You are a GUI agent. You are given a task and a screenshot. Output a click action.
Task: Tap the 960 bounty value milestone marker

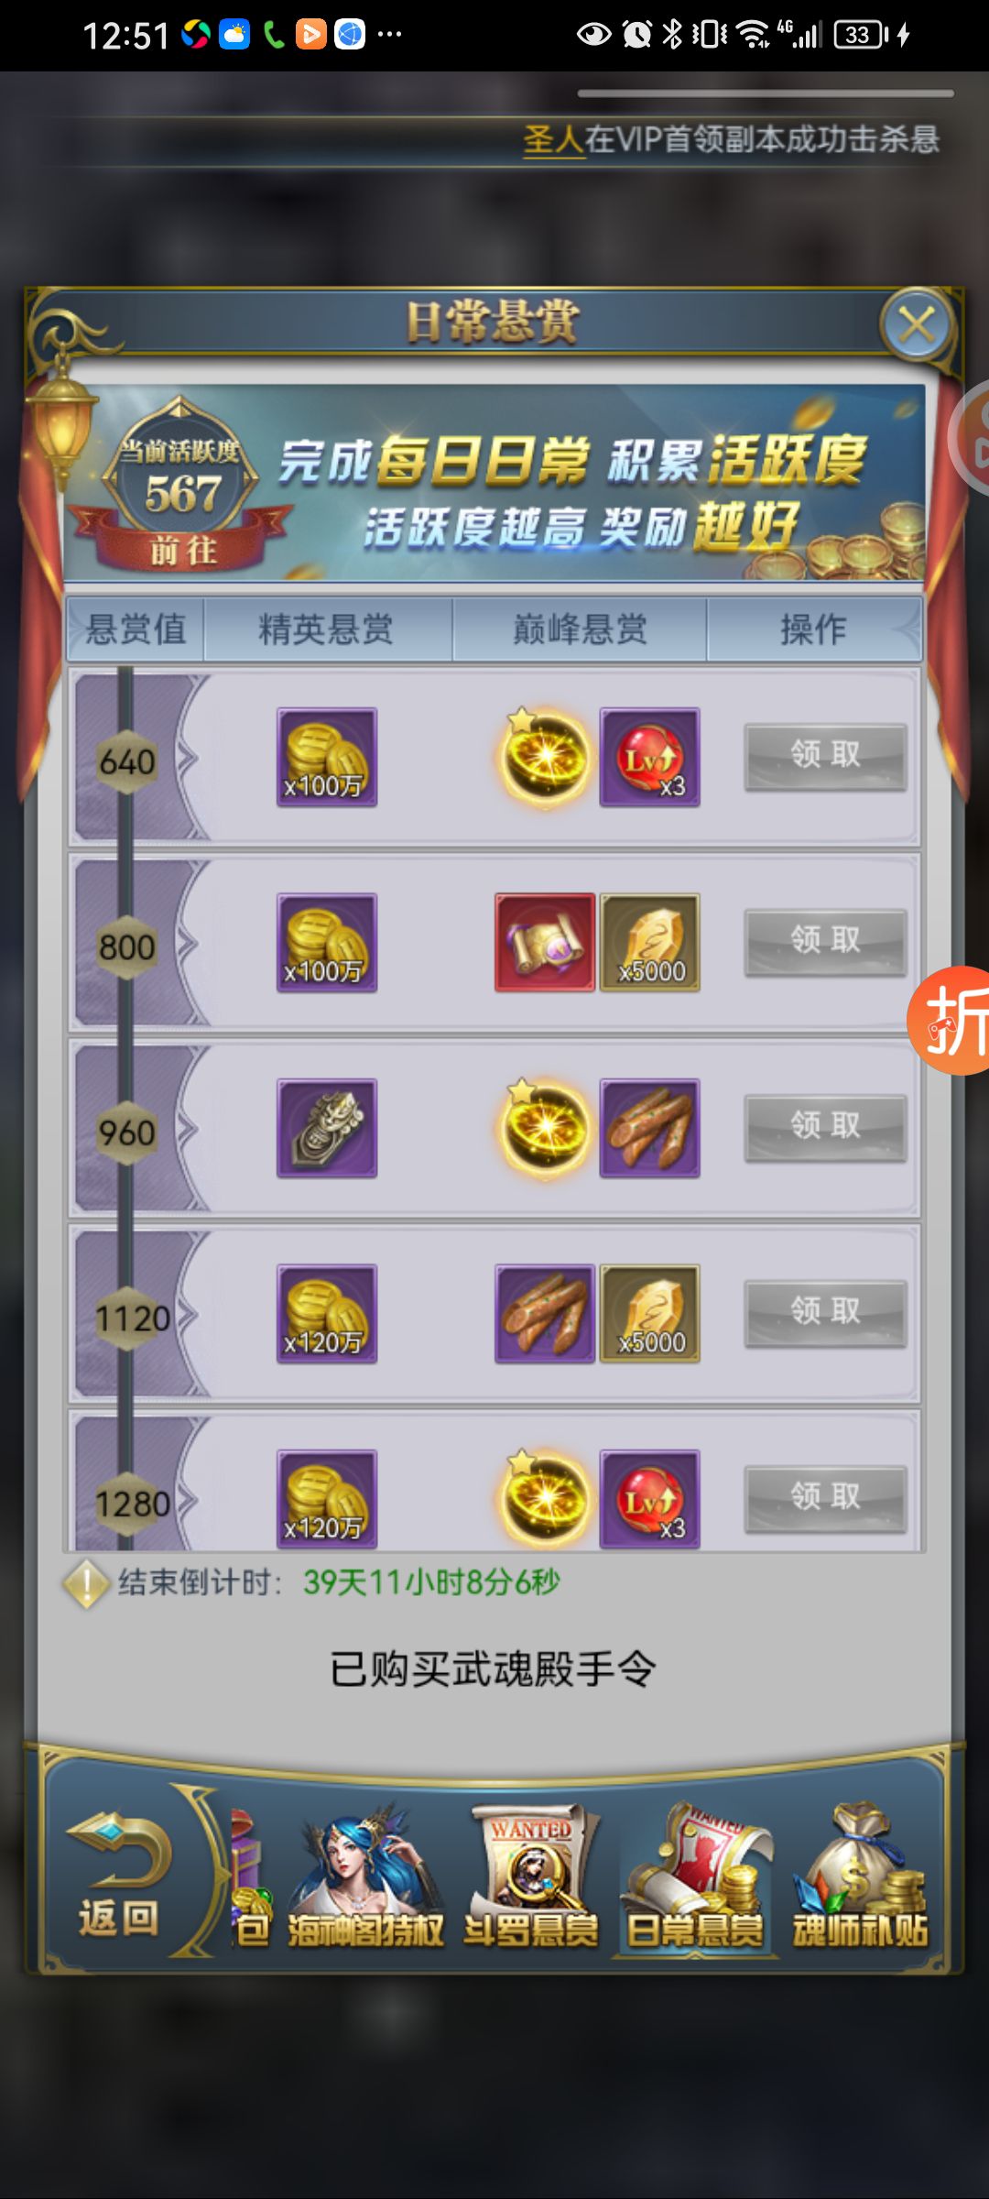pyautogui.click(x=127, y=1132)
